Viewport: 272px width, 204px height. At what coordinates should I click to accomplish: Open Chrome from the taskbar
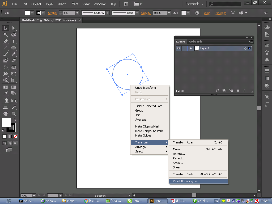point(92,201)
